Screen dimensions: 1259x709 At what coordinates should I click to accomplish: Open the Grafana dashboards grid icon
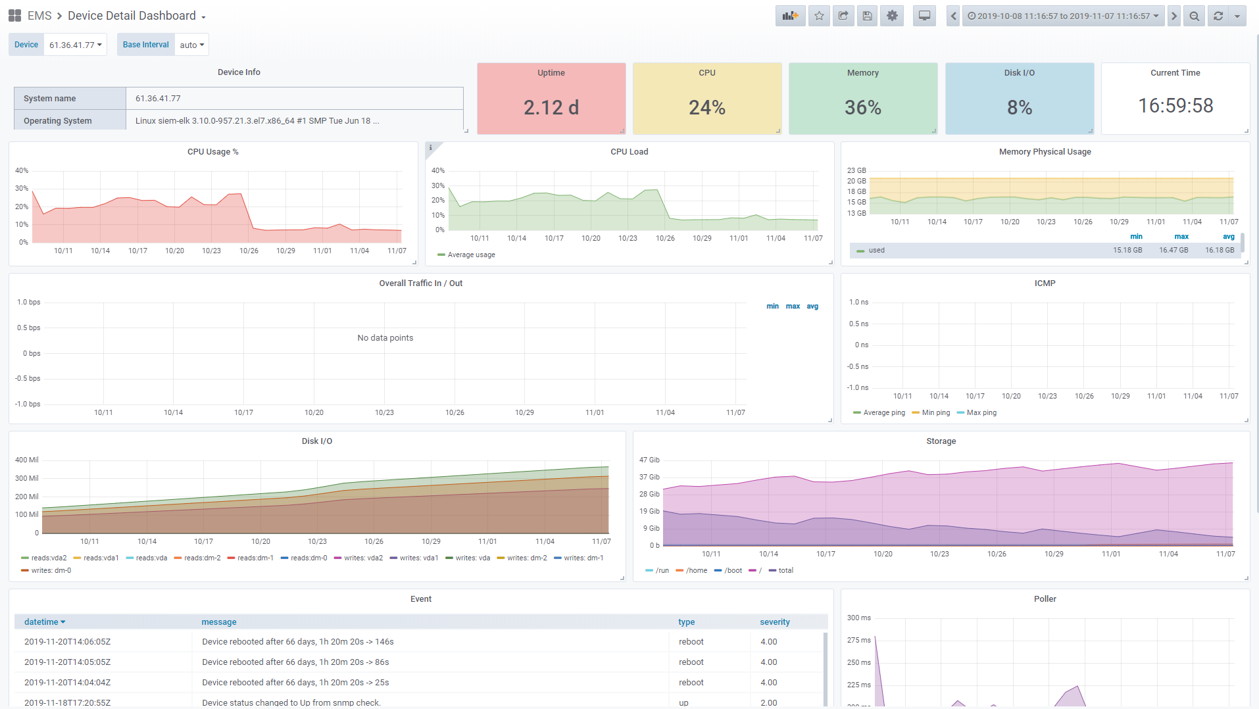coord(14,16)
